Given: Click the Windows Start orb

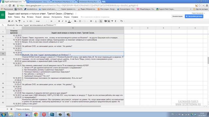Looking at the screenshot, I should [3, 114].
